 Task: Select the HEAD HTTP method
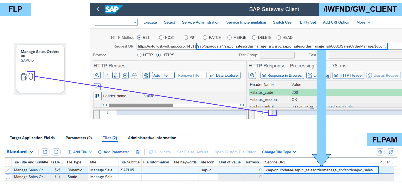(x=279, y=37)
